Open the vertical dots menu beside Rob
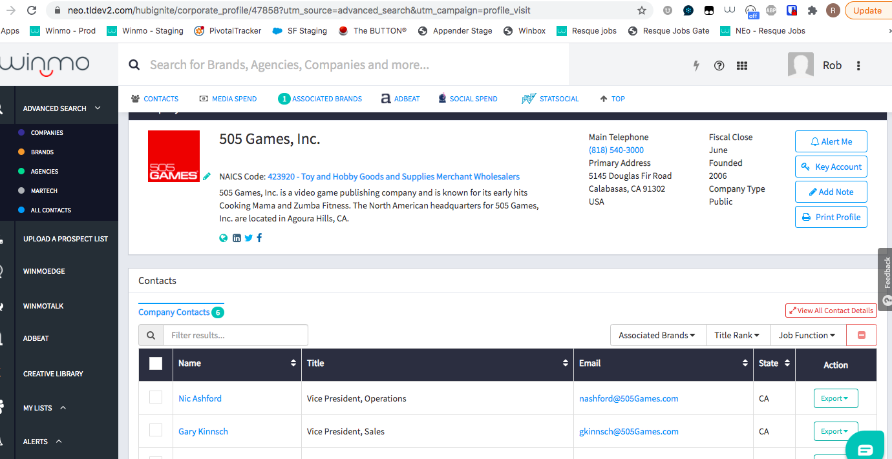The width and height of the screenshot is (892, 459). tap(858, 65)
